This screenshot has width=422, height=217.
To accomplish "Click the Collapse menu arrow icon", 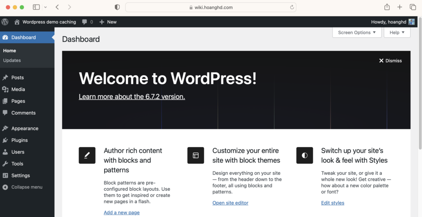I will (x=5, y=187).
